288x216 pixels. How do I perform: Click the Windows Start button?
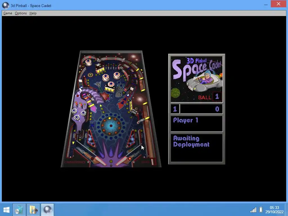point(6,210)
